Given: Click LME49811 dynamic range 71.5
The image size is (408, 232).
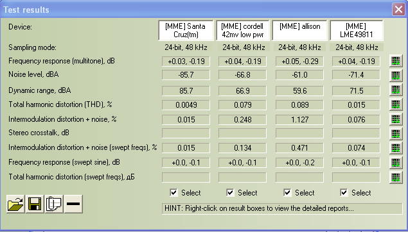Looking at the screenshot, I should coord(356,91).
